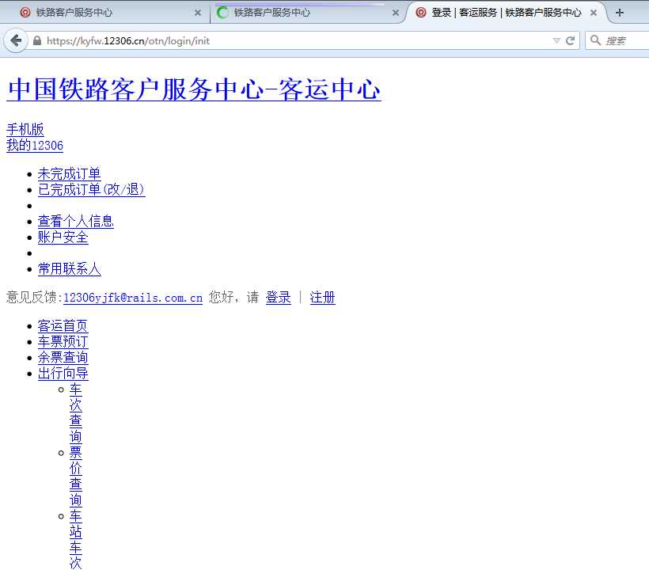
Task: Click the 登录 link
Action: 278,297
